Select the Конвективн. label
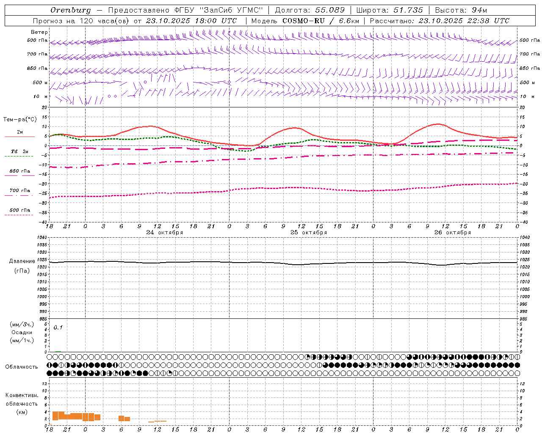Image resolution: width=542 pixels, height=433 pixels. click(x=22, y=395)
